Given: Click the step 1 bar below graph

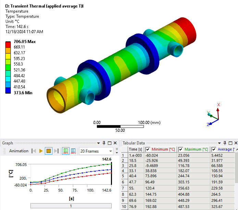Looking at the screenshot, I should [71, 206].
